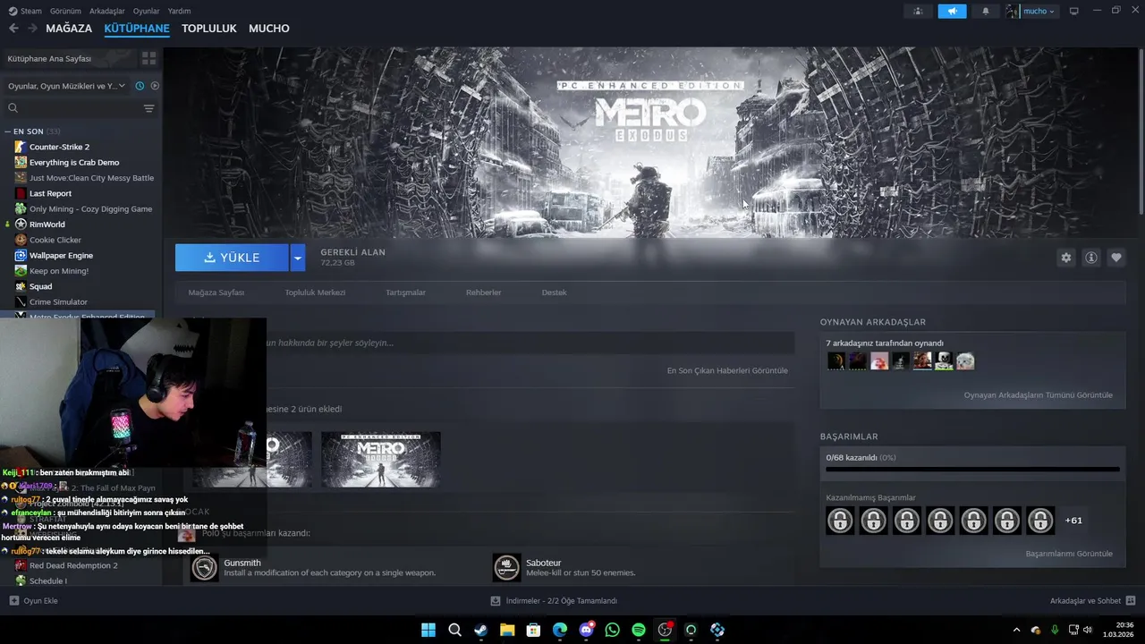The height and width of the screenshot is (644, 1145).
Task: Toggle the library grid view icon
Action: pyautogui.click(x=148, y=58)
